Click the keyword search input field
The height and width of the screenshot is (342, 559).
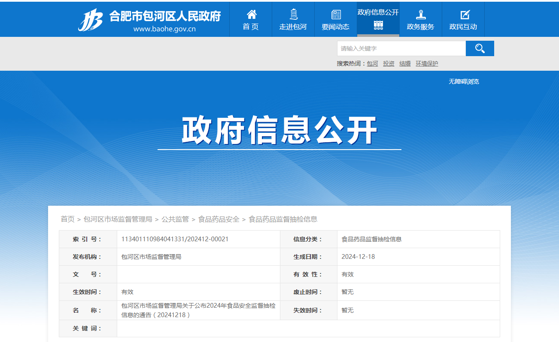(401, 48)
